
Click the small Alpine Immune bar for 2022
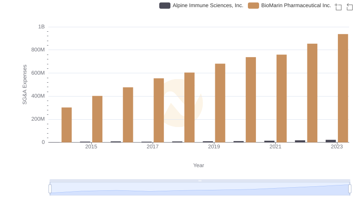(300, 141)
